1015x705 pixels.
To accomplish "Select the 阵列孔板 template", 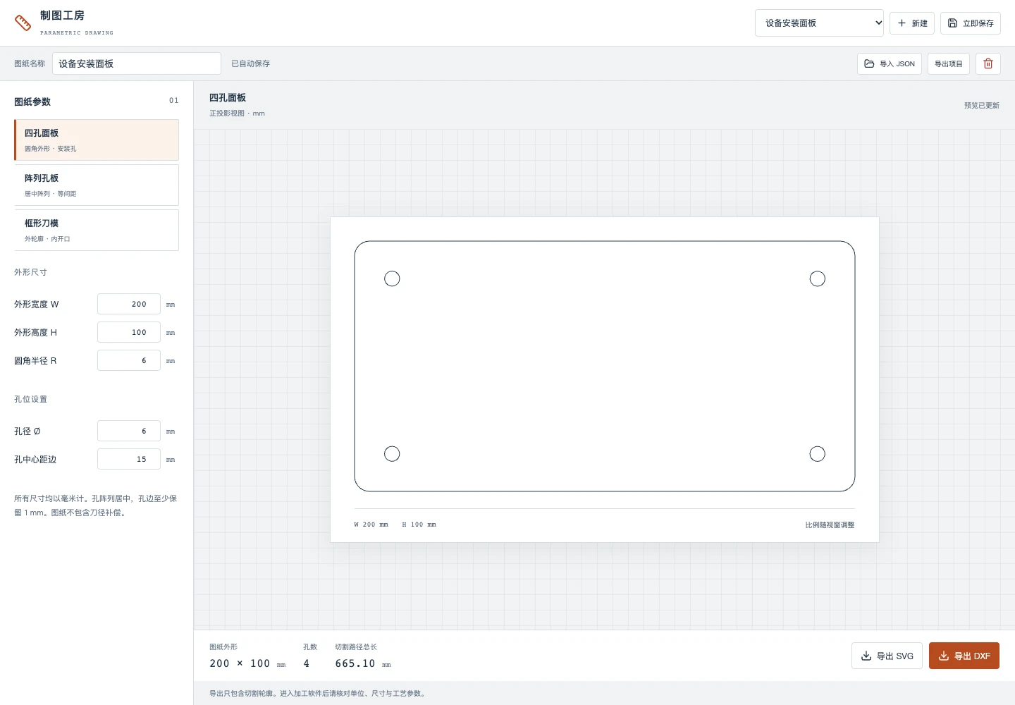I will tap(97, 185).
